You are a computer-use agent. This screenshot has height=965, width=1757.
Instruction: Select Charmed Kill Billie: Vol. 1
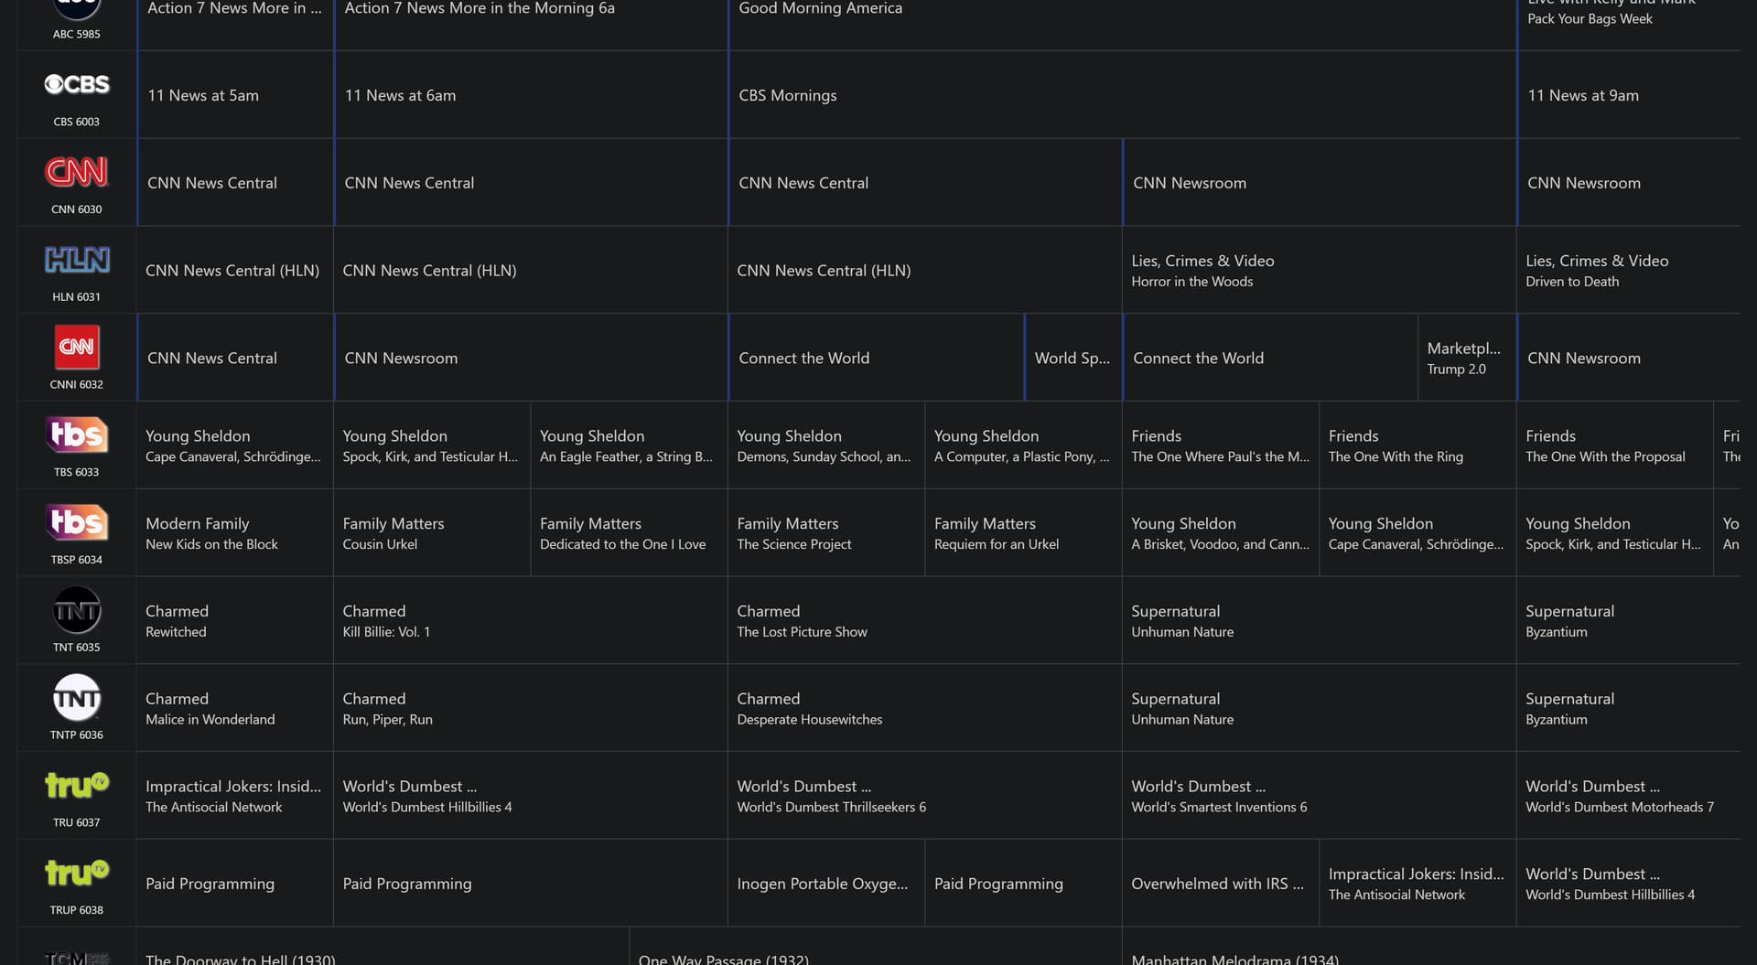(x=530, y=621)
